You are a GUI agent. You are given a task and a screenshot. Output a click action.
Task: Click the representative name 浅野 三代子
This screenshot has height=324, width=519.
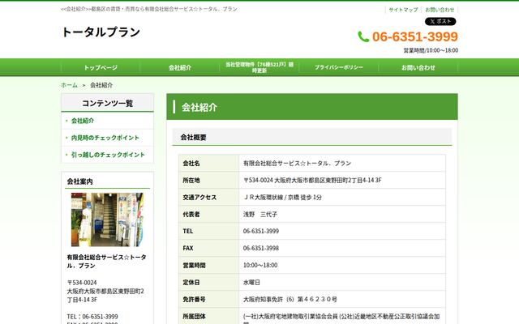(x=260, y=214)
